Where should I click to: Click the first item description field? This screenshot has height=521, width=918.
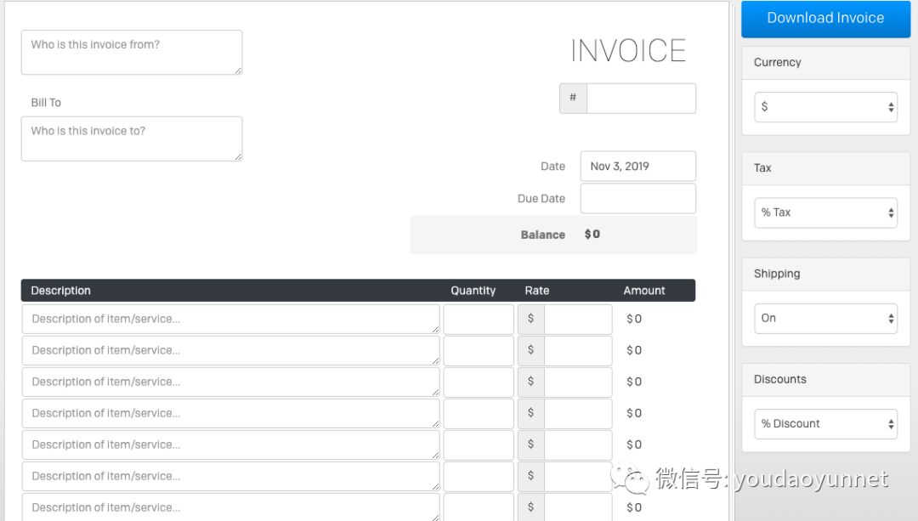(x=229, y=320)
